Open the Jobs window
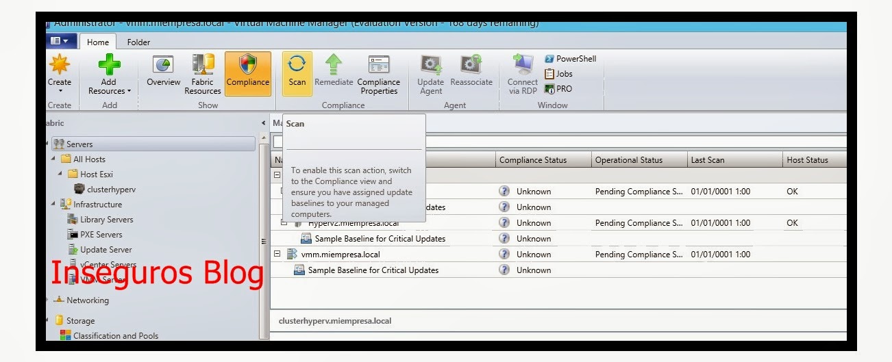 (558, 74)
